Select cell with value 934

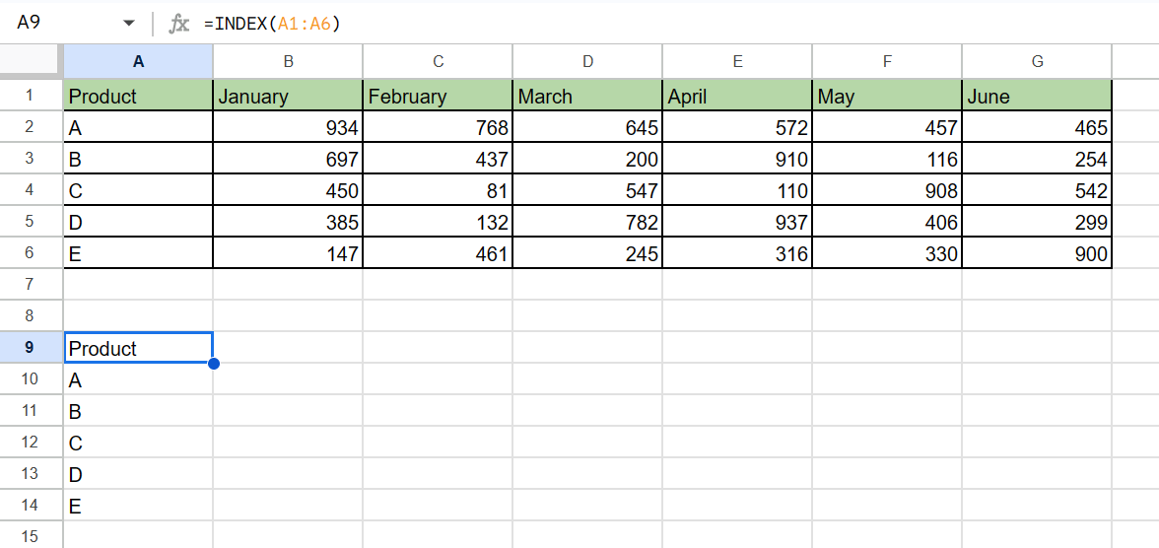point(288,127)
